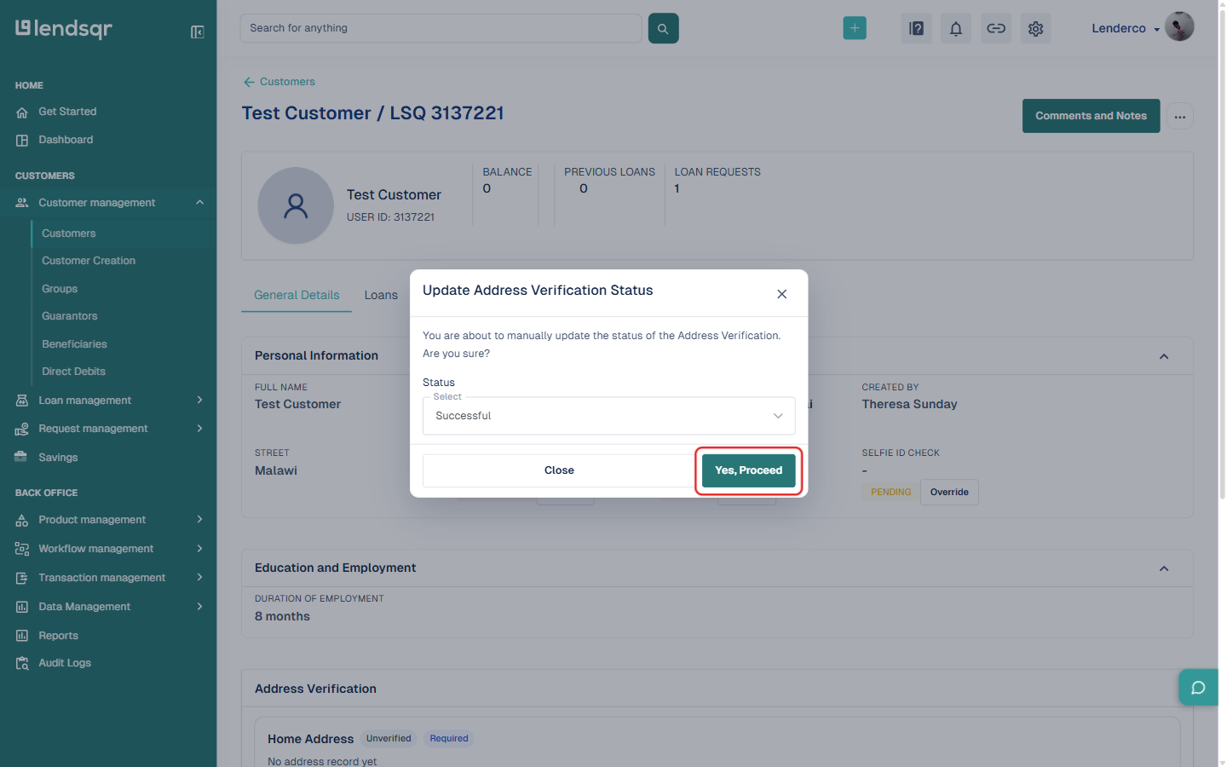
Task: Click the back arrow beside Customers
Action: coord(249,82)
